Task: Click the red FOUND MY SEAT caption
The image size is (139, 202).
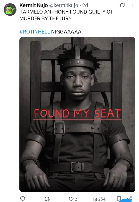Action: (77, 113)
